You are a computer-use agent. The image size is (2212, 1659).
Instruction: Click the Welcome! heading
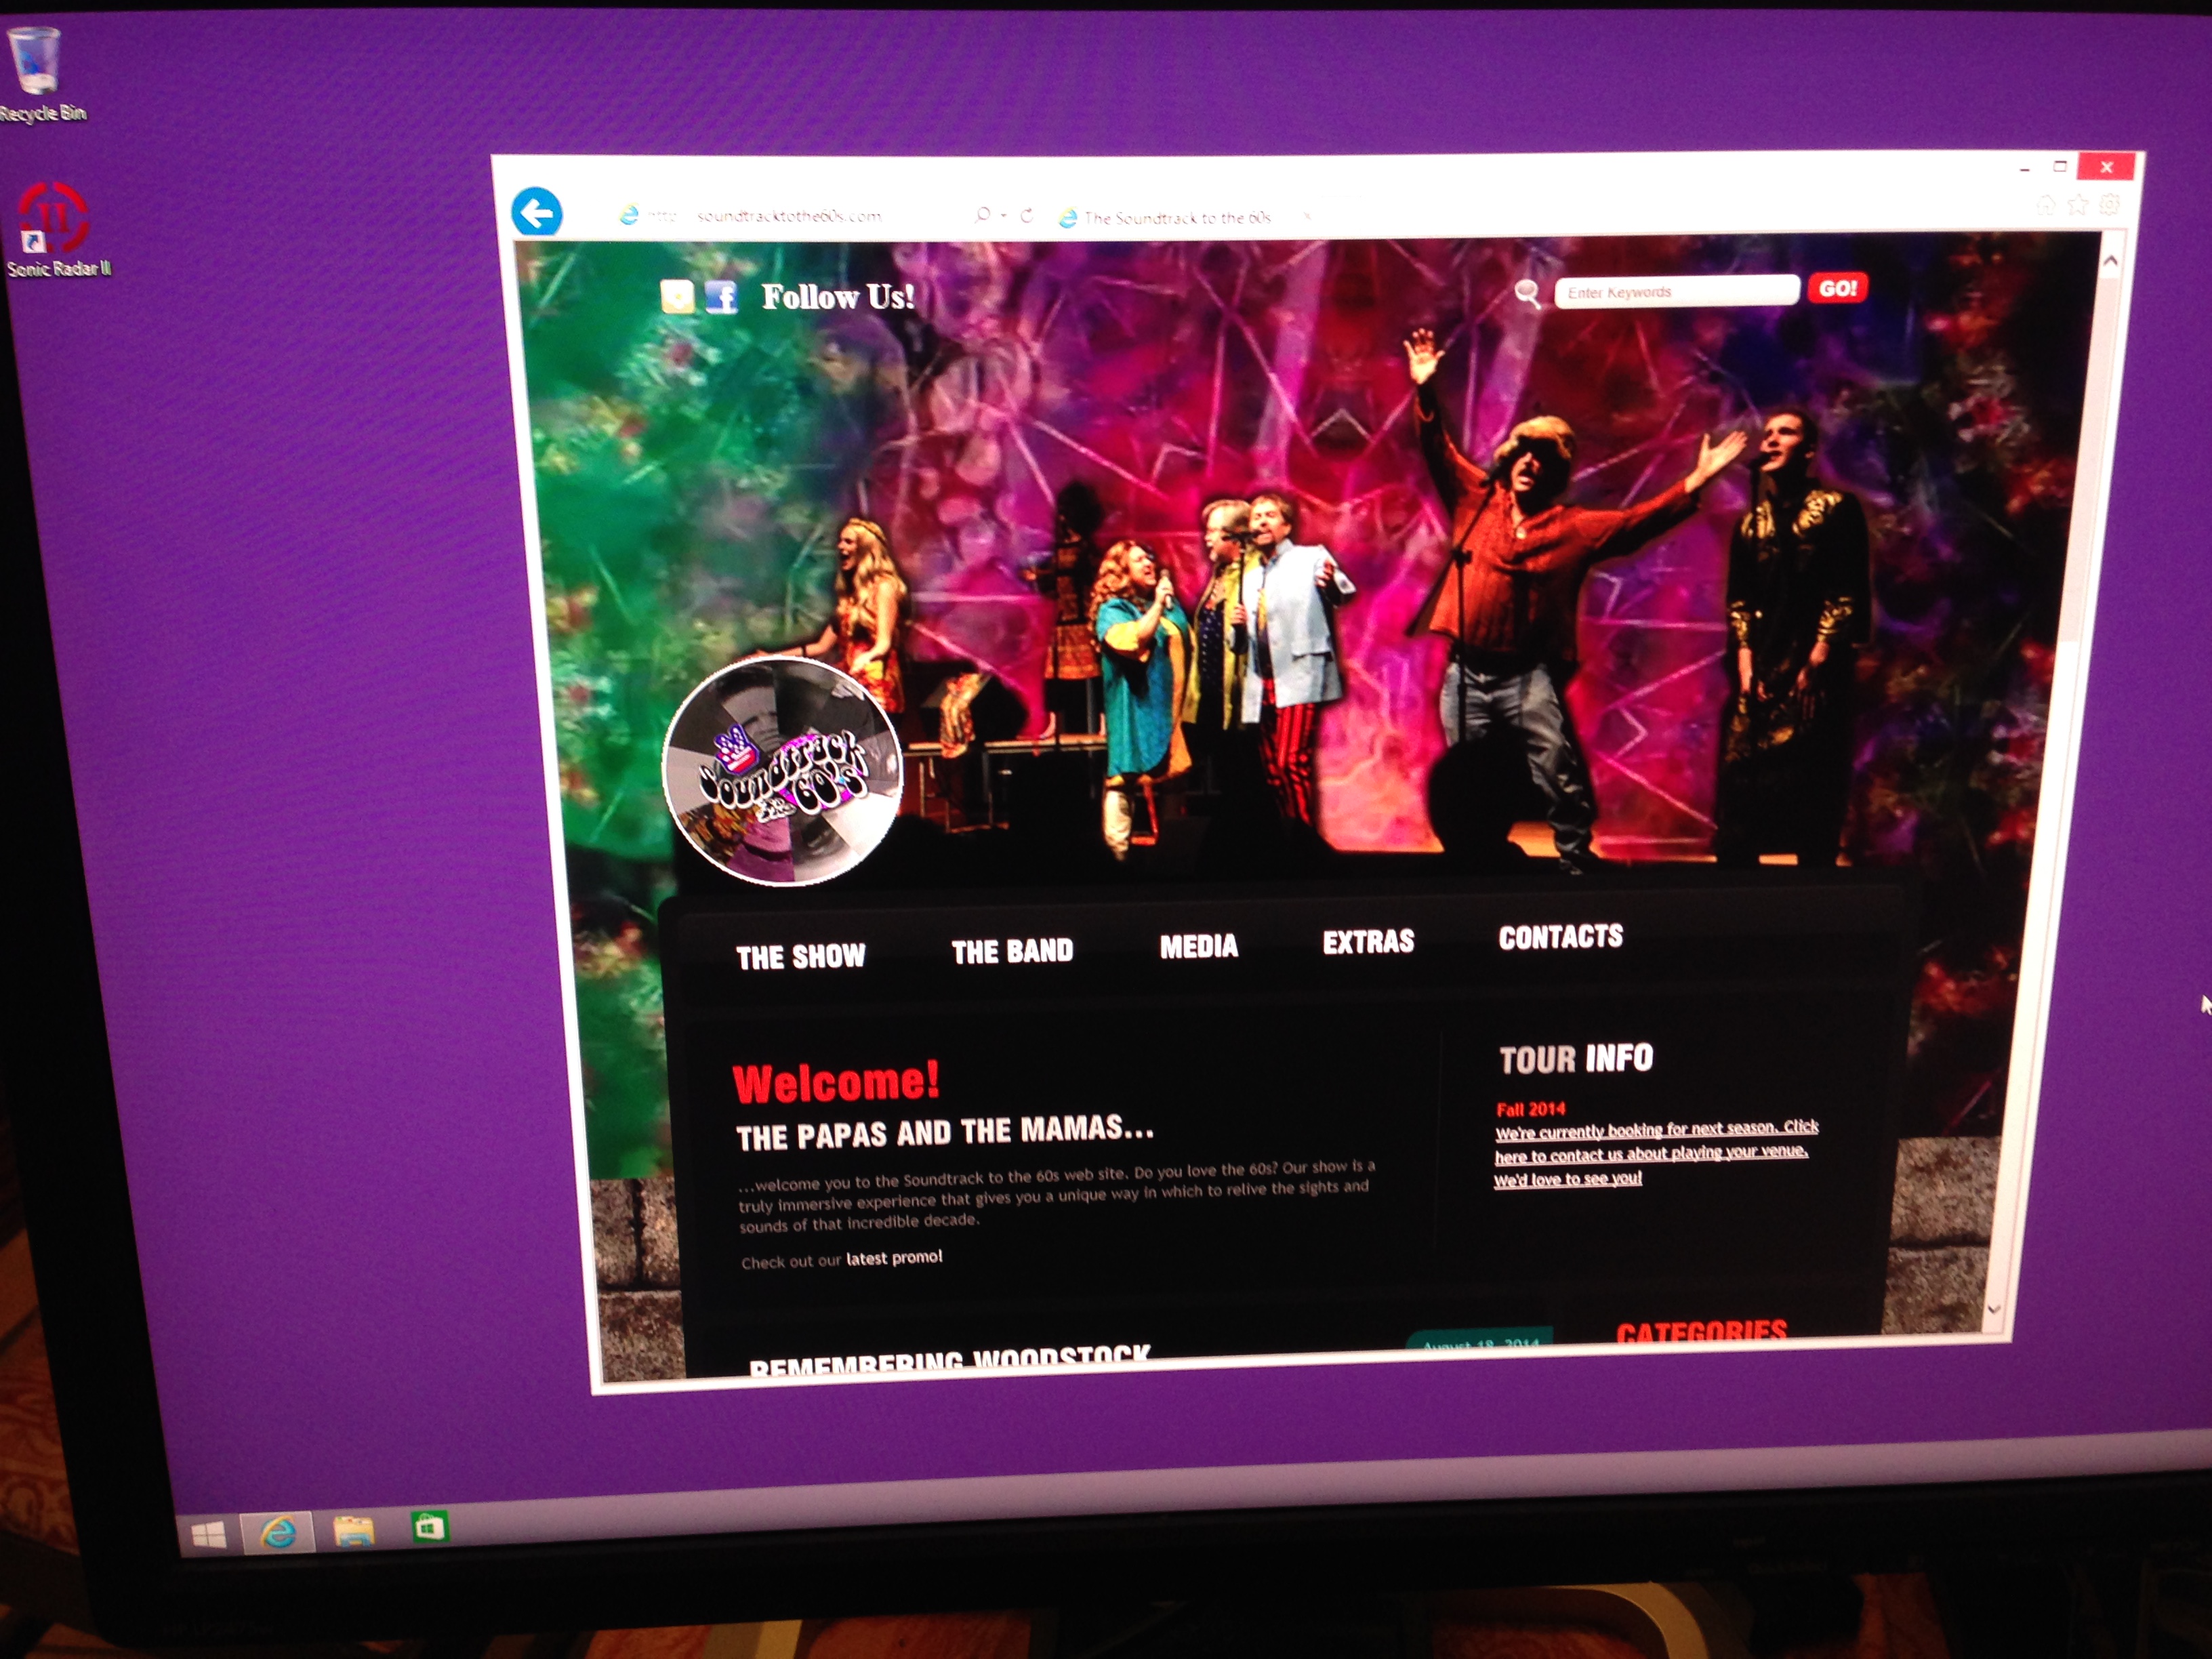[x=836, y=1083]
